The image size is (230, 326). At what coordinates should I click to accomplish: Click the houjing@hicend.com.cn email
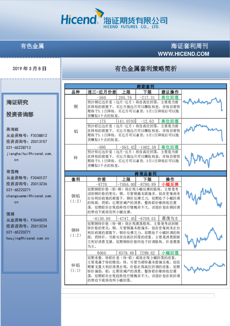click(27, 238)
